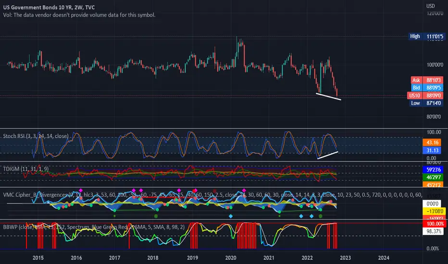Click the orange 43.16 Stoch RSI value
448x264 pixels.
432,143
